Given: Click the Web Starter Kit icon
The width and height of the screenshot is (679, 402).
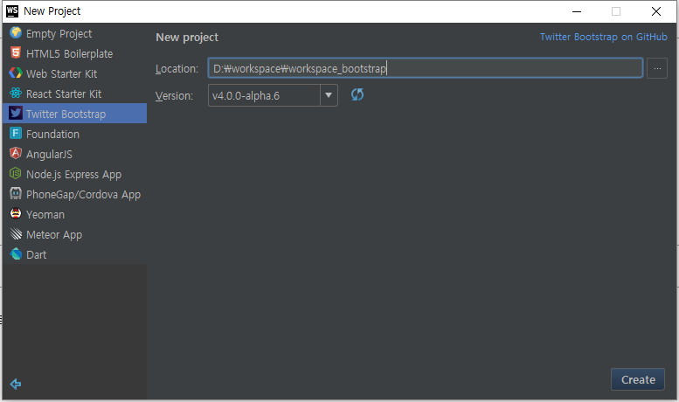Looking at the screenshot, I should (16, 73).
